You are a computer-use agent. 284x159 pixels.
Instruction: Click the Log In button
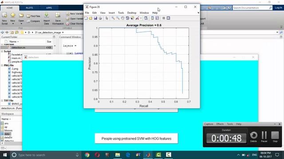[x=278, y=8]
